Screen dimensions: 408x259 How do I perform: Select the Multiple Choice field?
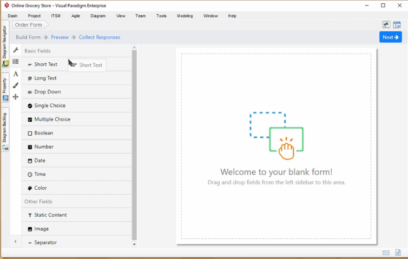(x=52, y=119)
